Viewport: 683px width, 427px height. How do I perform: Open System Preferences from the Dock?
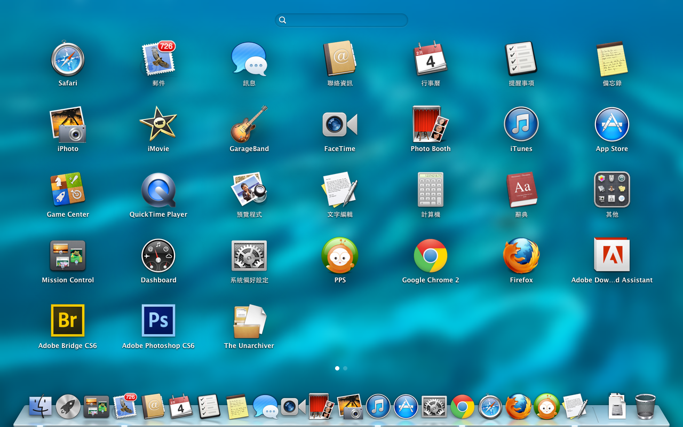click(434, 407)
